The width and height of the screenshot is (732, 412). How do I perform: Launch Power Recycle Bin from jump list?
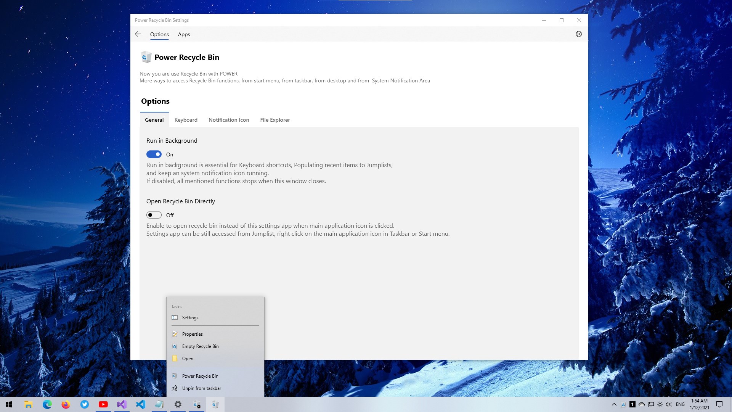tap(215, 376)
